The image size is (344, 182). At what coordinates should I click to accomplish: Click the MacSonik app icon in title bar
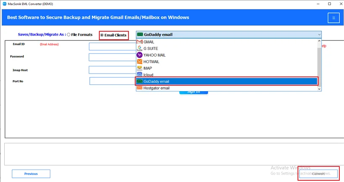tap(4, 4)
